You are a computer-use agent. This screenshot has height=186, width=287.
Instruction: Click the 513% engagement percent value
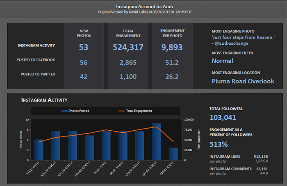(x=219, y=144)
